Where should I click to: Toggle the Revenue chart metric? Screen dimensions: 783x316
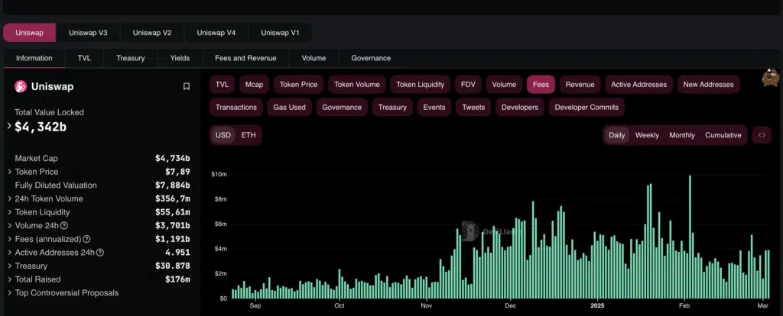point(580,85)
